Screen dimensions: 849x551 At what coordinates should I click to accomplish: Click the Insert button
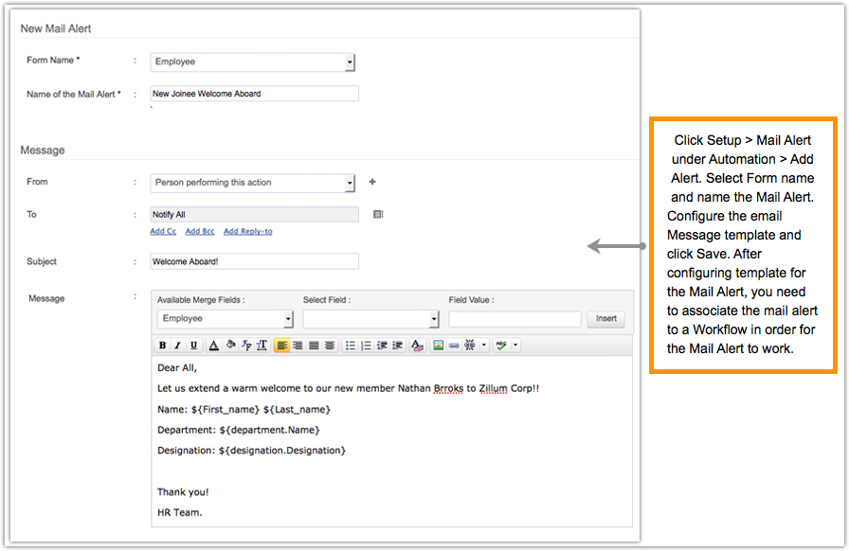[605, 319]
